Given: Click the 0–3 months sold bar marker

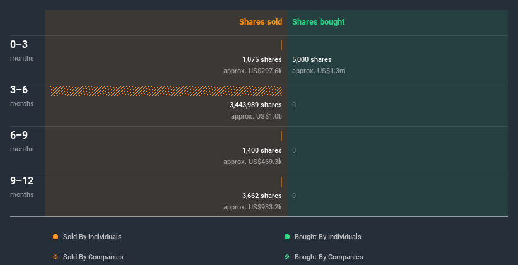Looking at the screenshot, I should 281,45.
